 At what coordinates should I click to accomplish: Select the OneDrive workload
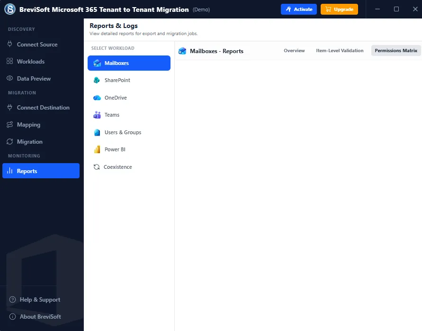[129, 98]
